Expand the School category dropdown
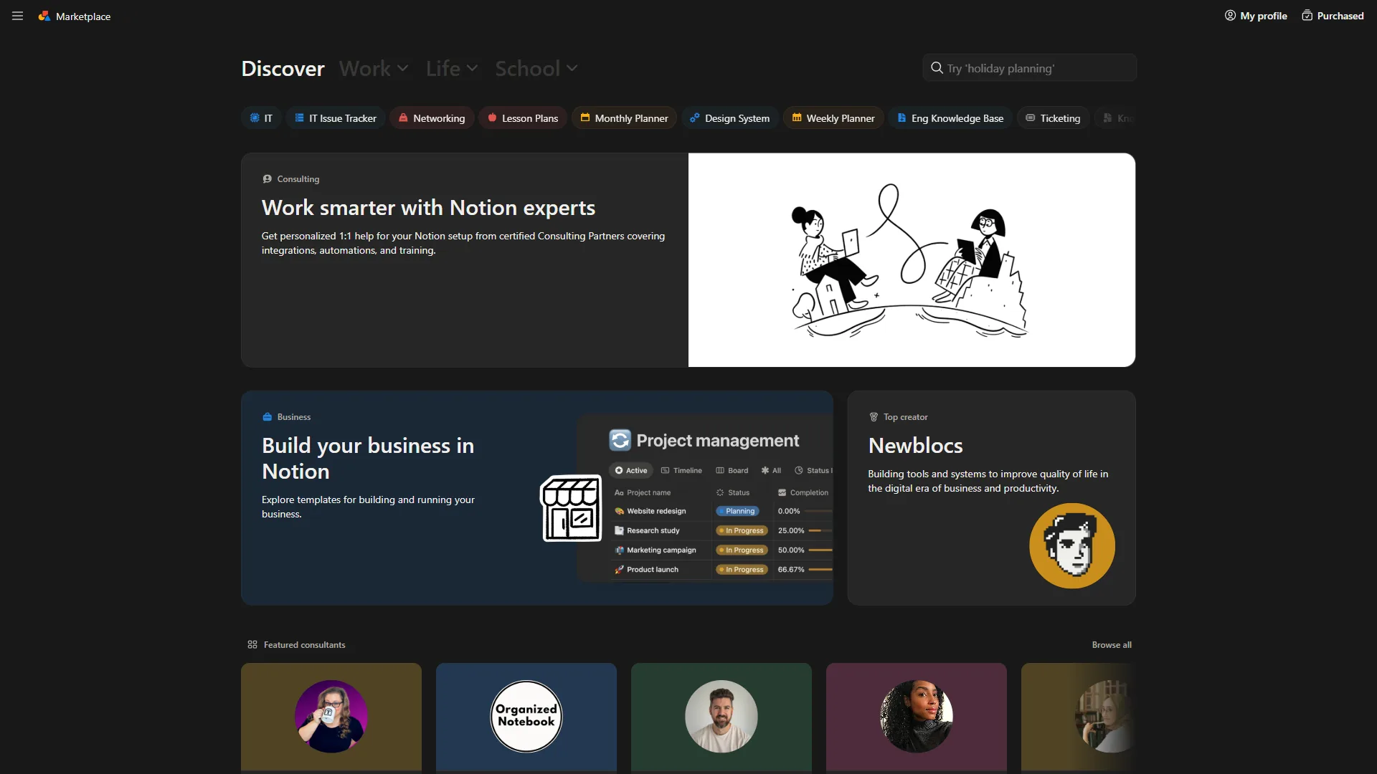This screenshot has height=774, width=1377. [536, 68]
